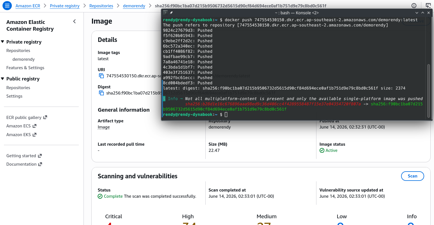Click the Konsole terminal prompt icon
The height and width of the screenshot is (225, 434).
click(165, 13)
